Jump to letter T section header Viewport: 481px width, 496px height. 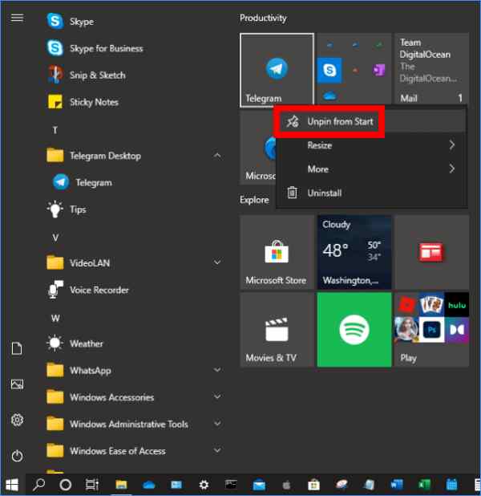tap(55, 130)
